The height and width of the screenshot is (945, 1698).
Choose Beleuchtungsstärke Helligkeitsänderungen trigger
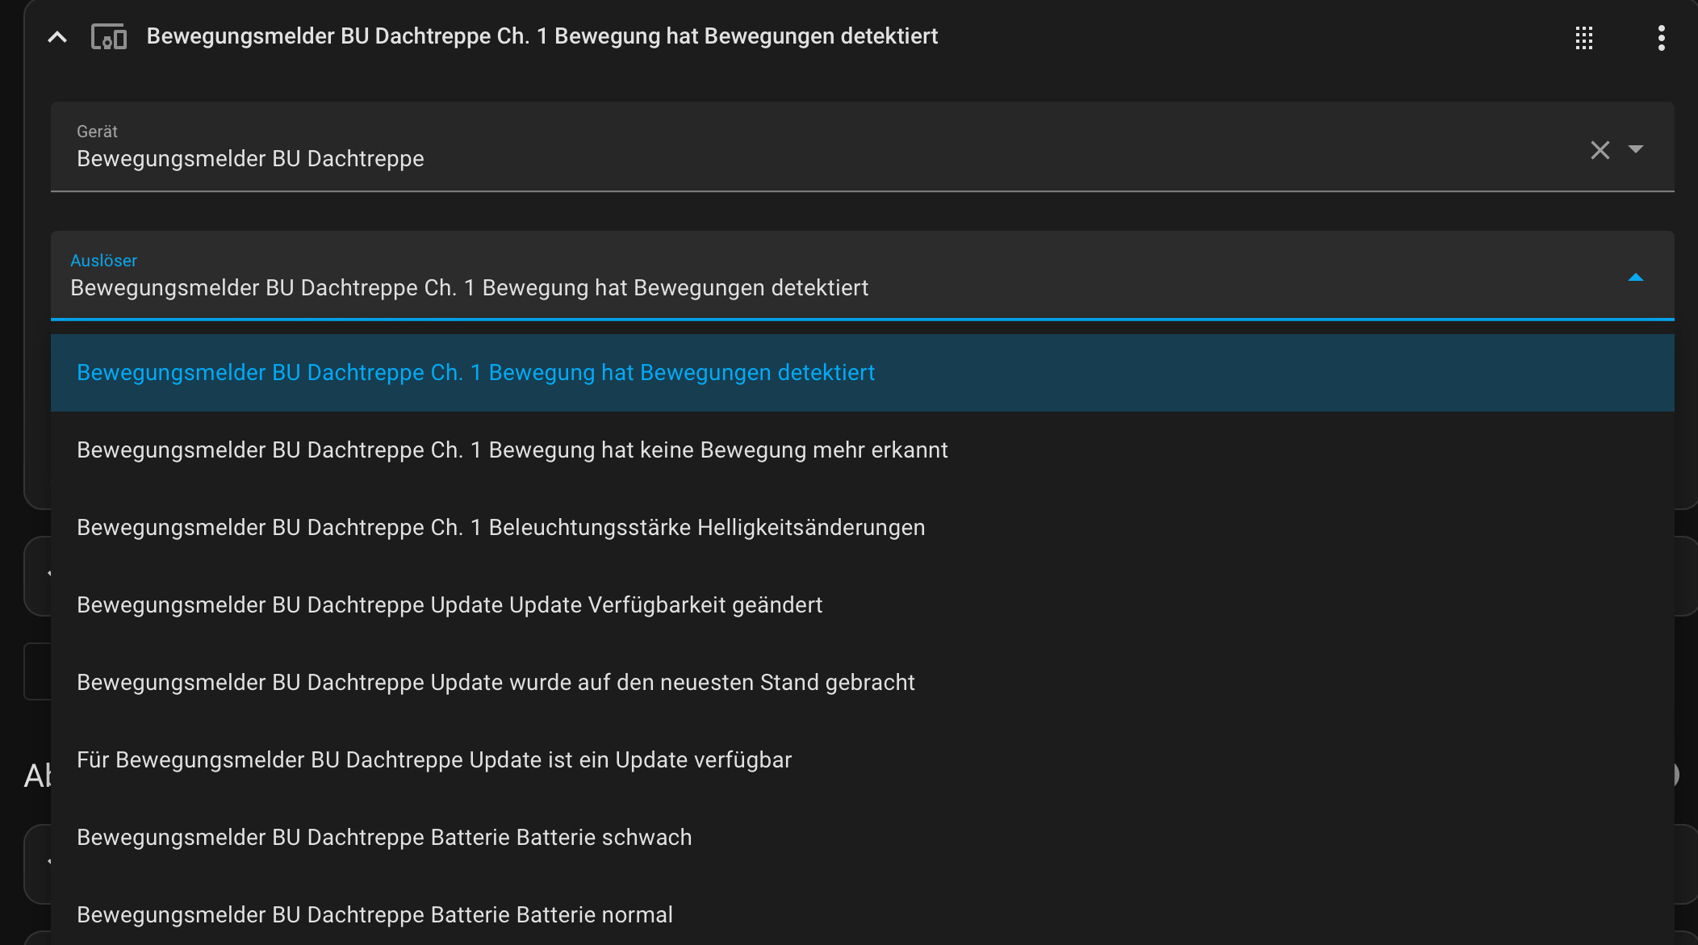(500, 528)
